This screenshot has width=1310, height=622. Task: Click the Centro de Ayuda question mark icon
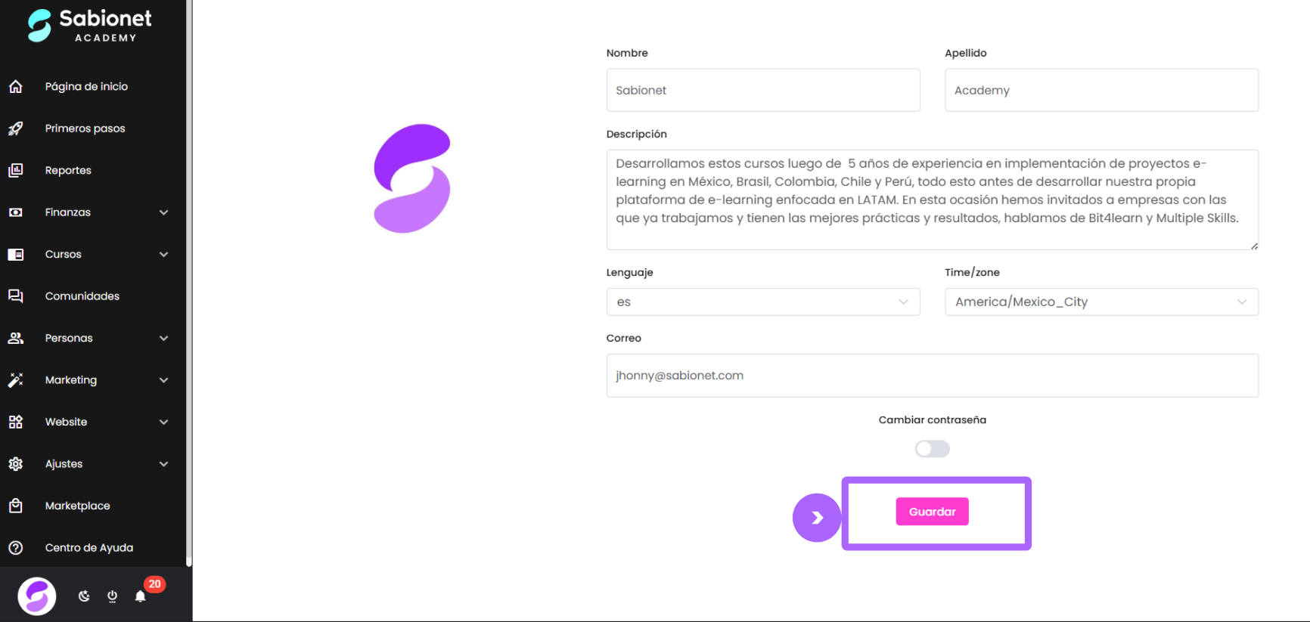pos(16,548)
